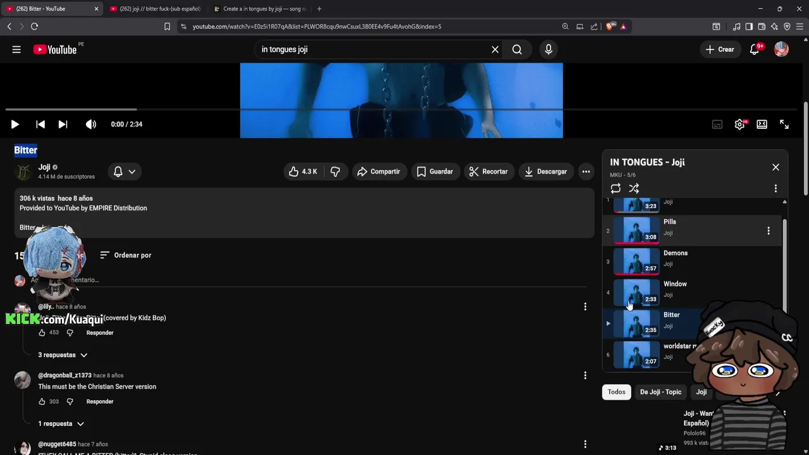
Task: Close the IN TONGUES playlist panel
Action: click(x=776, y=167)
